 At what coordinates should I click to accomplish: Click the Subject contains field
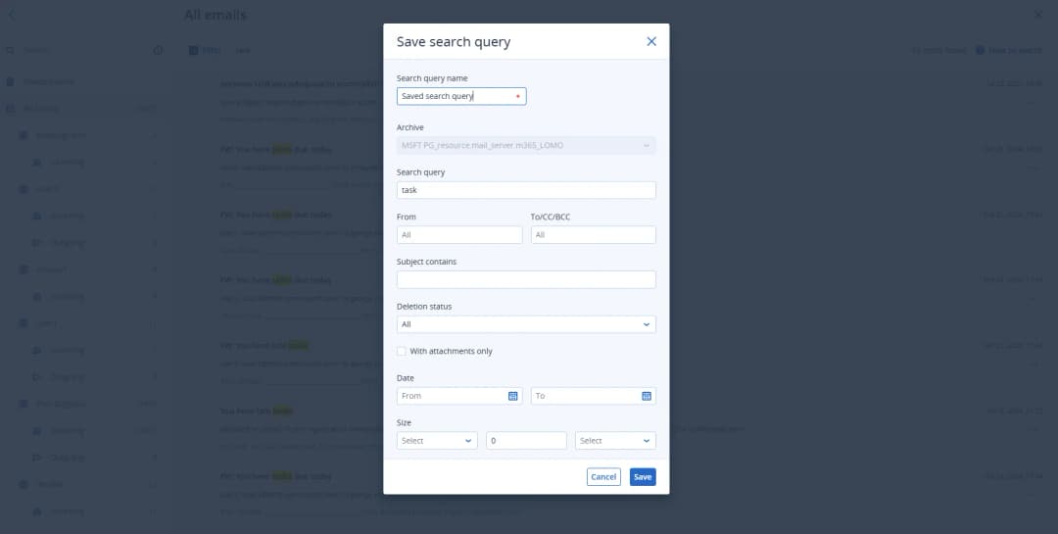tap(526, 280)
